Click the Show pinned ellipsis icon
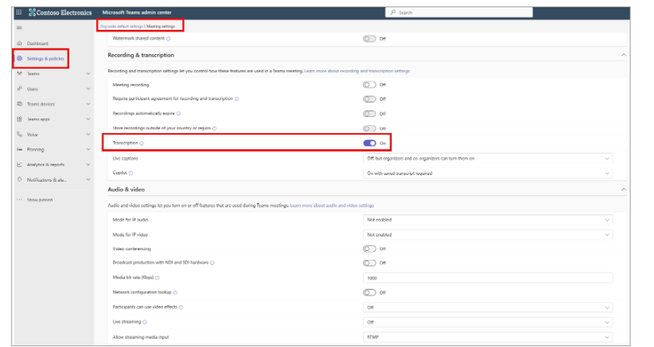Viewport: 654px width, 347px height. tap(19, 199)
